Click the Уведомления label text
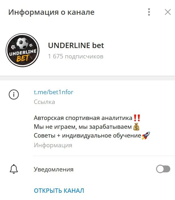 [54, 170]
